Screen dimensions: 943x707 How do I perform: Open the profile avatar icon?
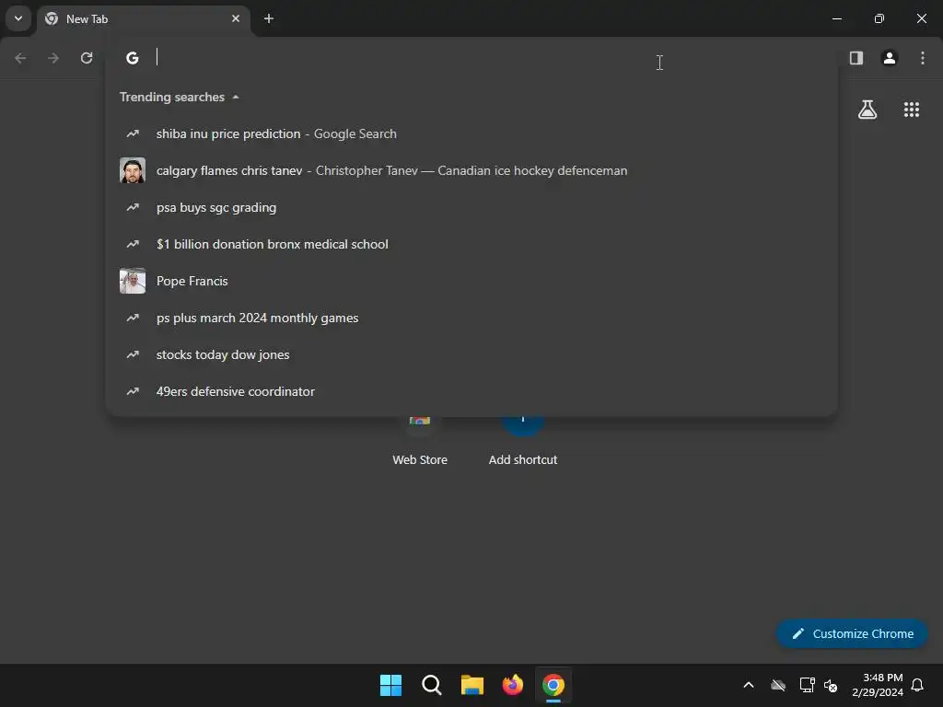(x=890, y=58)
